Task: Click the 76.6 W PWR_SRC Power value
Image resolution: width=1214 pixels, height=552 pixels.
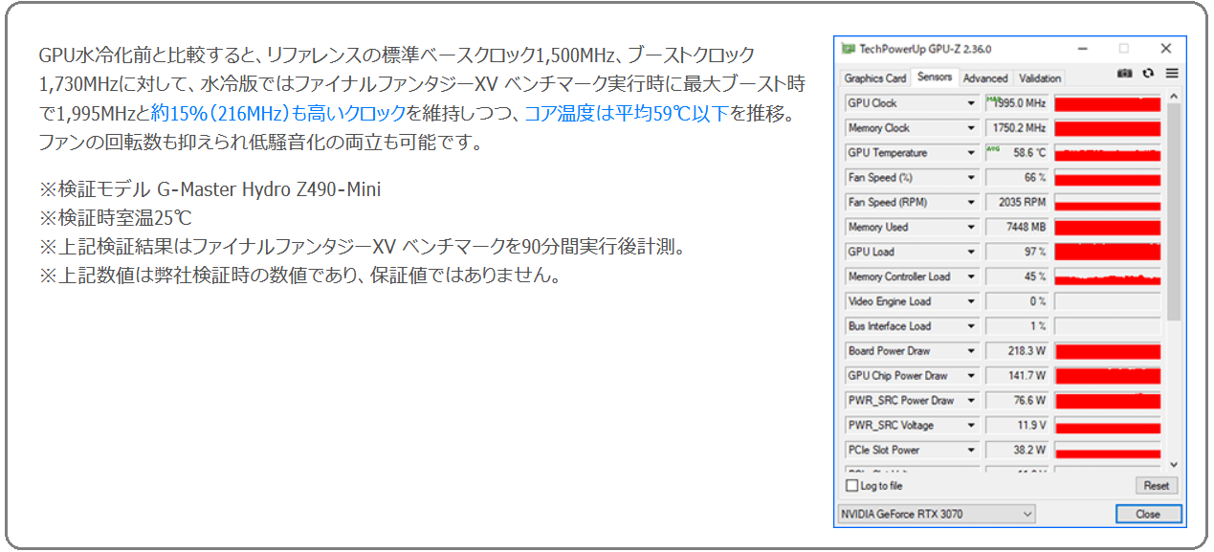Action: click(x=1017, y=401)
